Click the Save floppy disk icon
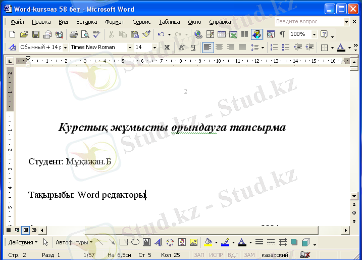Screen dimensions: 362x260 (36, 34)
